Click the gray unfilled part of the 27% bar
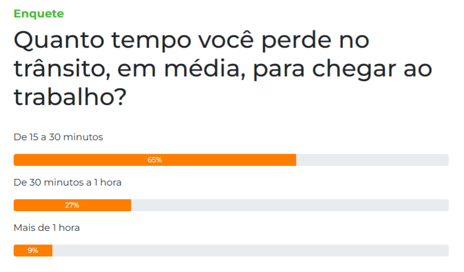 click(x=290, y=205)
